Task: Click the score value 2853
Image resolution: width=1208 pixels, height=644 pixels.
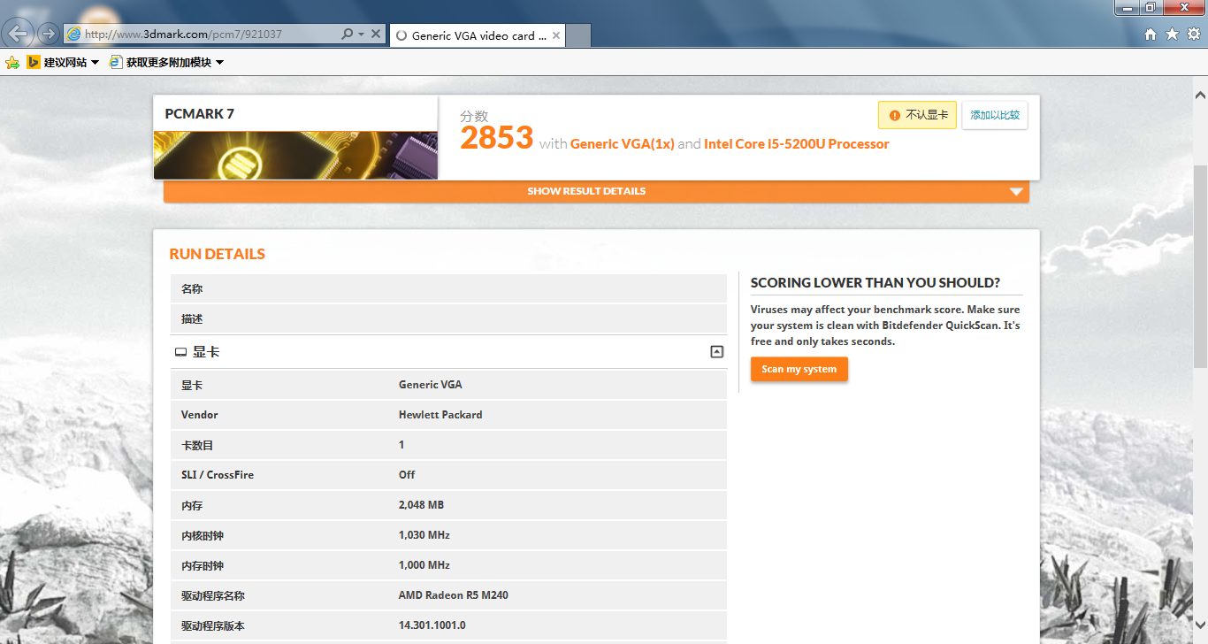Action: point(497,138)
